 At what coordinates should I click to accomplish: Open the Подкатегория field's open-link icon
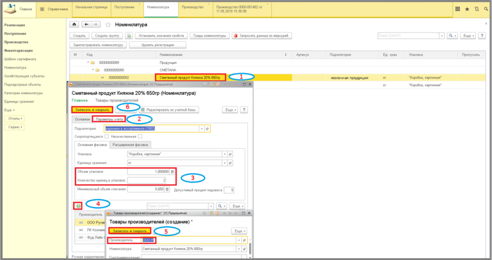207,128
